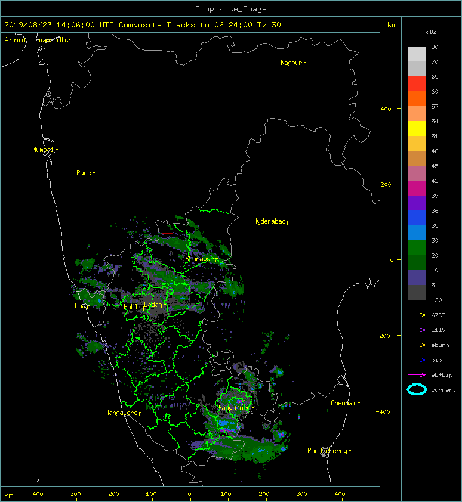Click the 'eburn' legend label
The height and width of the screenshot is (502, 462).
pos(440,345)
